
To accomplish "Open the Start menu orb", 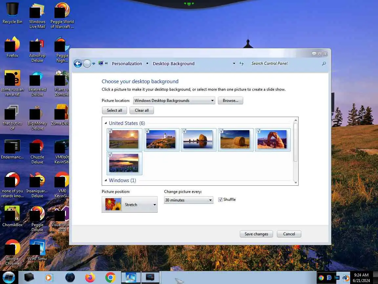I will (x=9, y=277).
